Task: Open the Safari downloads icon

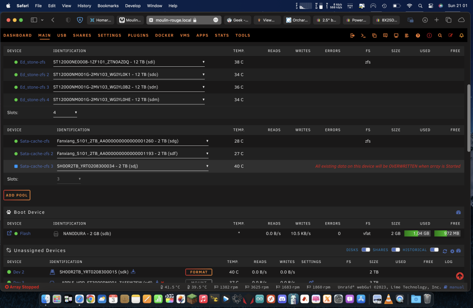Action: pyautogui.click(x=425, y=20)
